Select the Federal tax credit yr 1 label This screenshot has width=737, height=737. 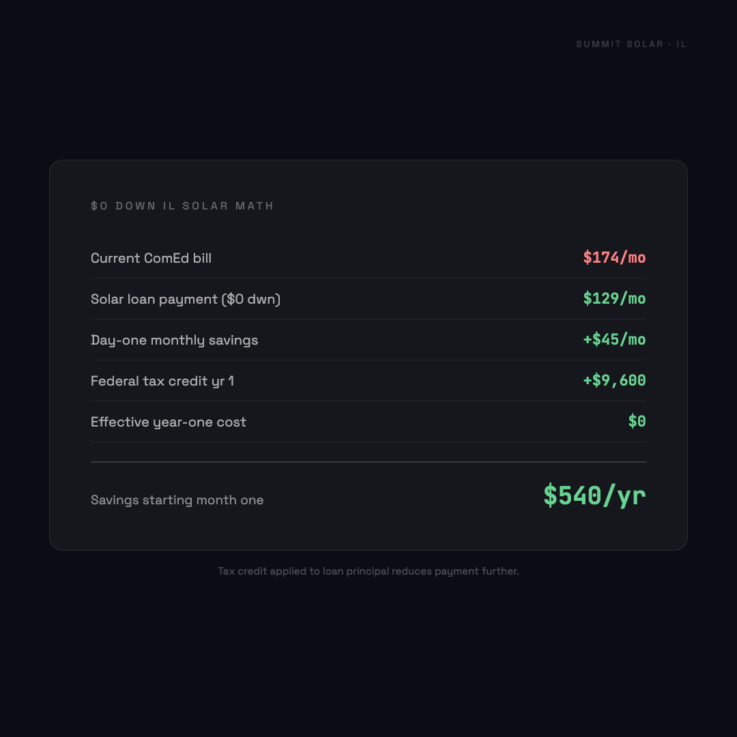coord(162,381)
